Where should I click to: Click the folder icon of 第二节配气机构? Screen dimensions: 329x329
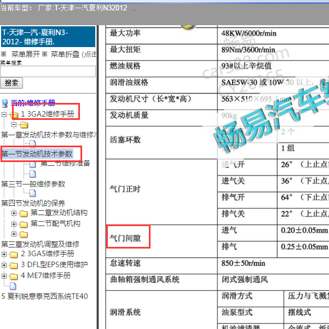(x=24, y=224)
